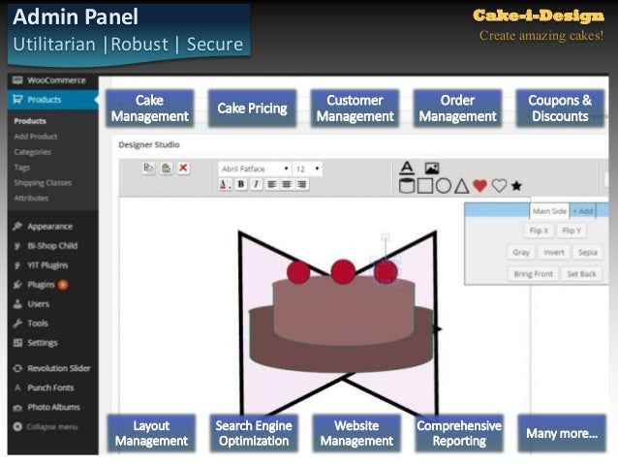Click the + Add side tab
The image size is (618, 464).
pyautogui.click(x=583, y=211)
